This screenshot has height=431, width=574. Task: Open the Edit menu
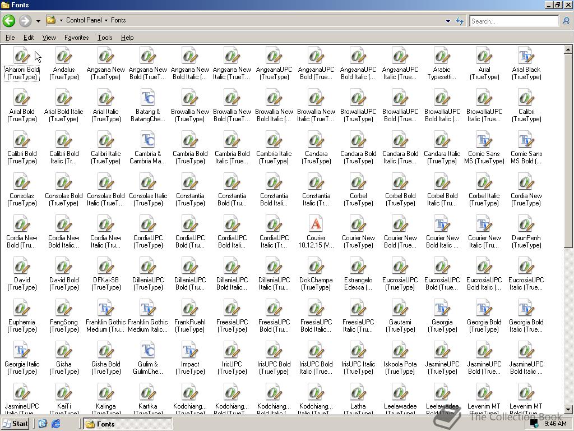coord(29,38)
